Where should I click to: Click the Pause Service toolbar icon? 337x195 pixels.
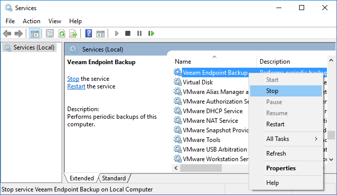(x=139, y=33)
